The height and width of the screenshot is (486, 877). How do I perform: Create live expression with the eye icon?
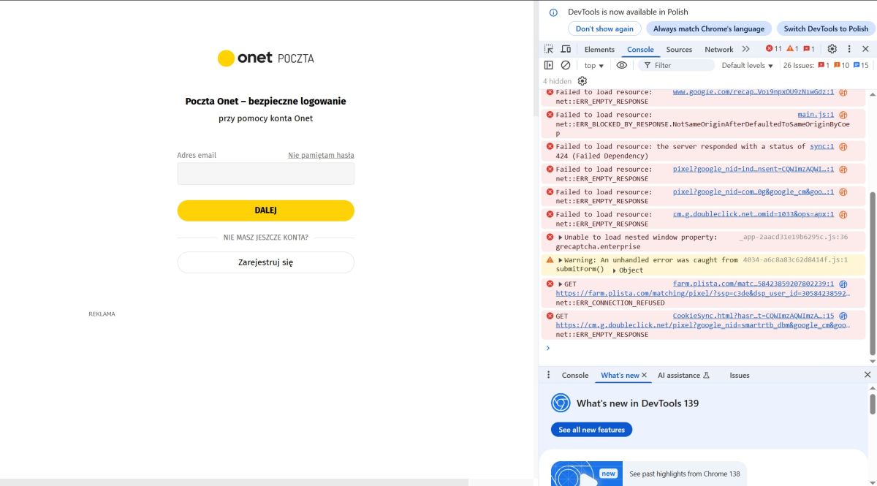click(622, 65)
